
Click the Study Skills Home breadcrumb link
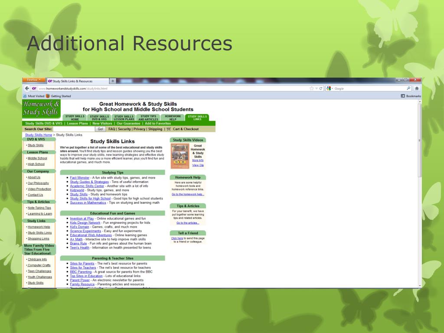click(x=39, y=135)
